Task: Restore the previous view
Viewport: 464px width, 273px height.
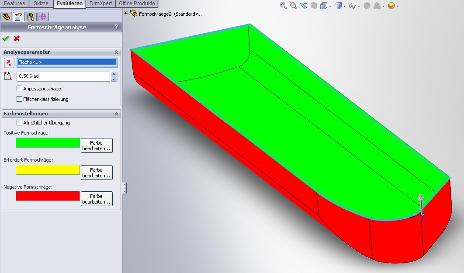Action: pos(304,6)
